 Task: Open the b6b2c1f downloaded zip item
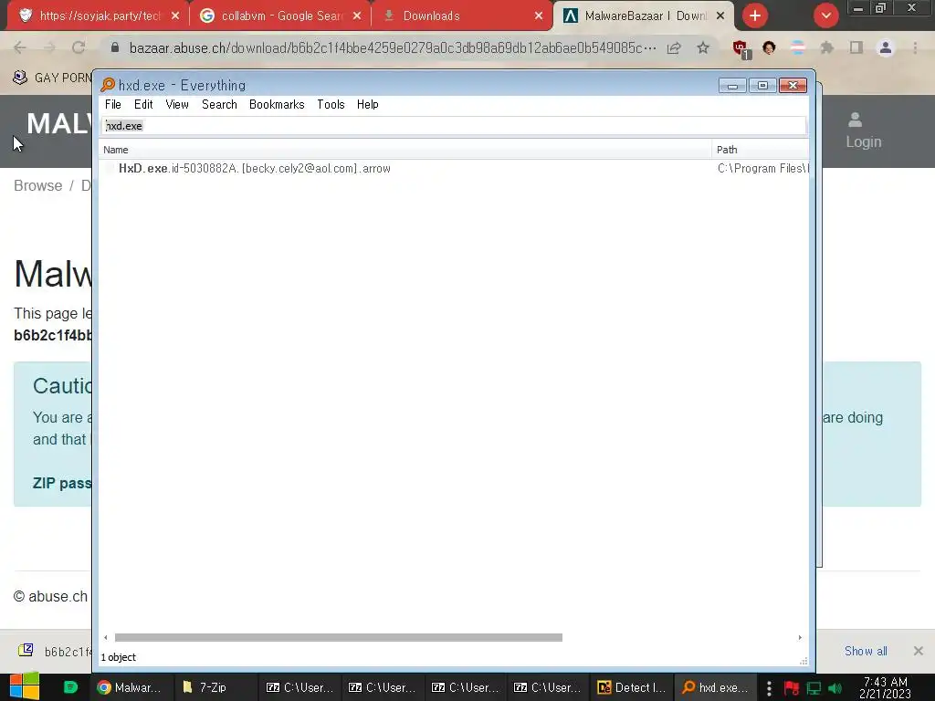tap(55, 651)
